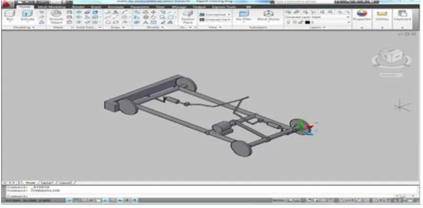The image size is (423, 208).
Task: Expand the Draw panel title
Action: point(117,27)
